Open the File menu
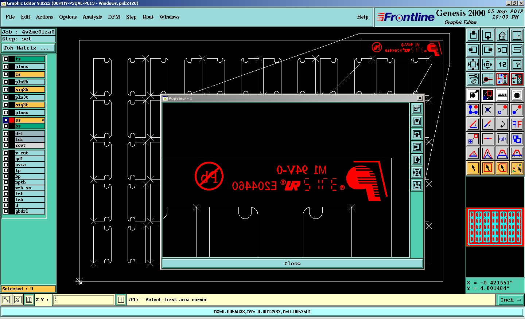This screenshot has height=319, width=525. tap(10, 17)
